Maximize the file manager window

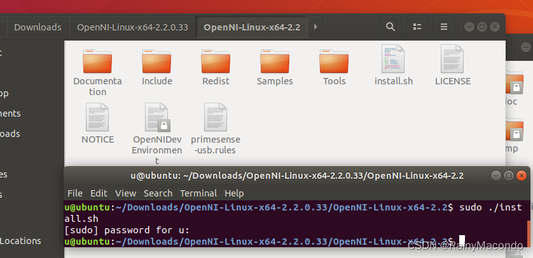click(x=481, y=27)
